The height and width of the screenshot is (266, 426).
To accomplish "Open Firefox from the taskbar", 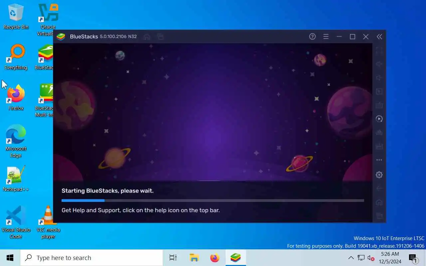I will point(215,258).
